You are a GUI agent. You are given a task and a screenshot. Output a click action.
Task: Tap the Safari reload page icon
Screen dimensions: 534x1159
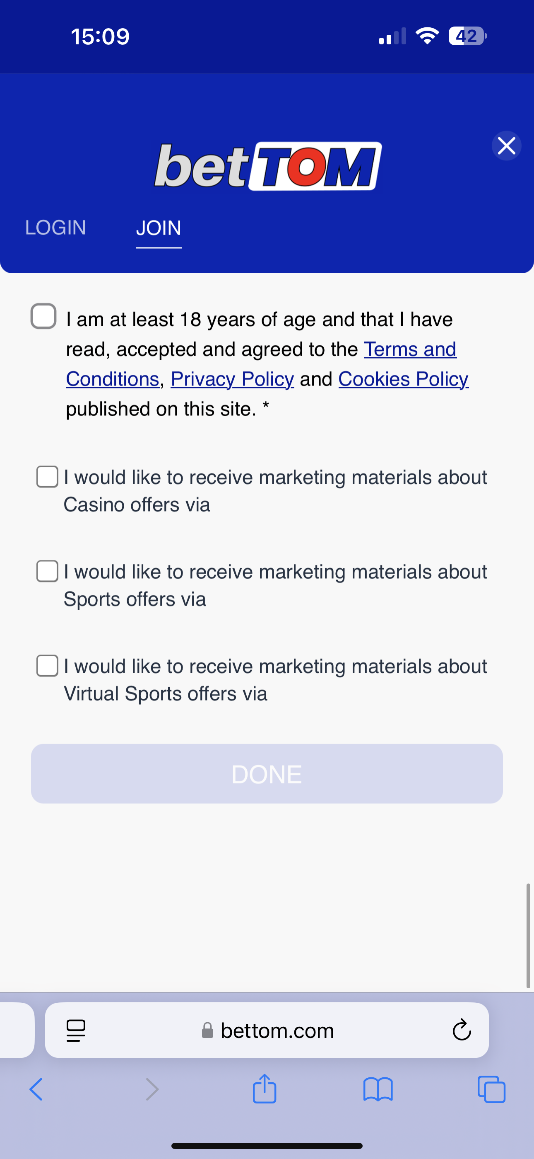(461, 1030)
